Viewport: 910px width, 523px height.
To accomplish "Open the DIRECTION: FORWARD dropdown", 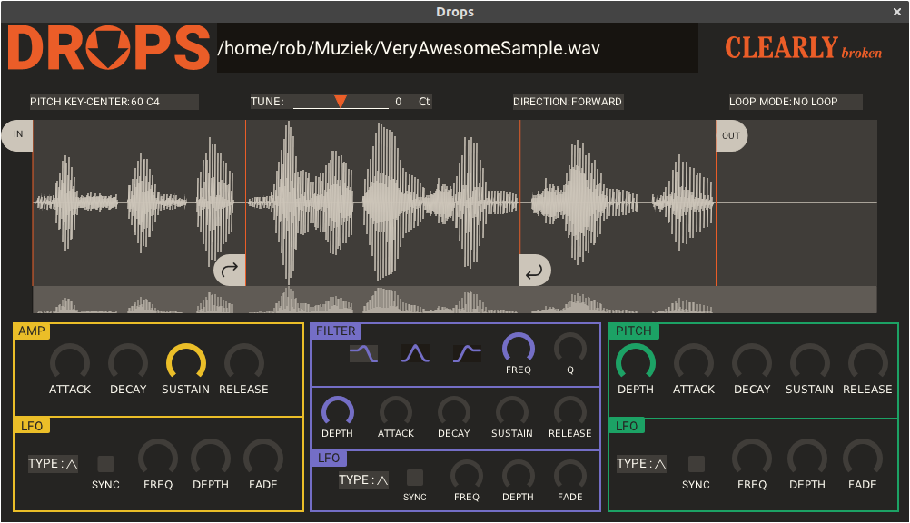I will (568, 102).
